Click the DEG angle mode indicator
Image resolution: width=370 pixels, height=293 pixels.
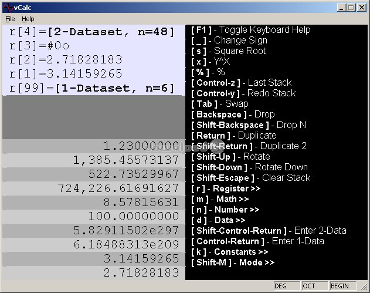(x=287, y=286)
